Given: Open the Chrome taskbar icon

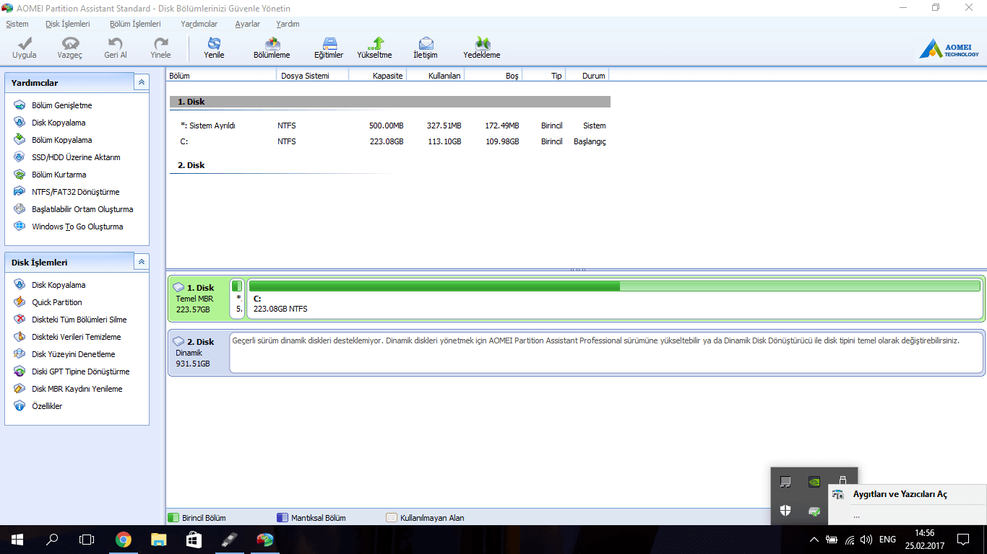Looking at the screenshot, I should point(124,540).
